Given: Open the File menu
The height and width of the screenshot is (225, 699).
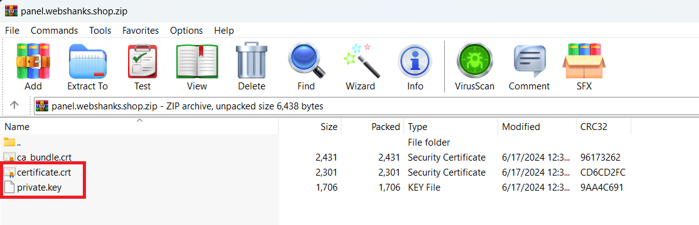Looking at the screenshot, I should pos(12,31).
